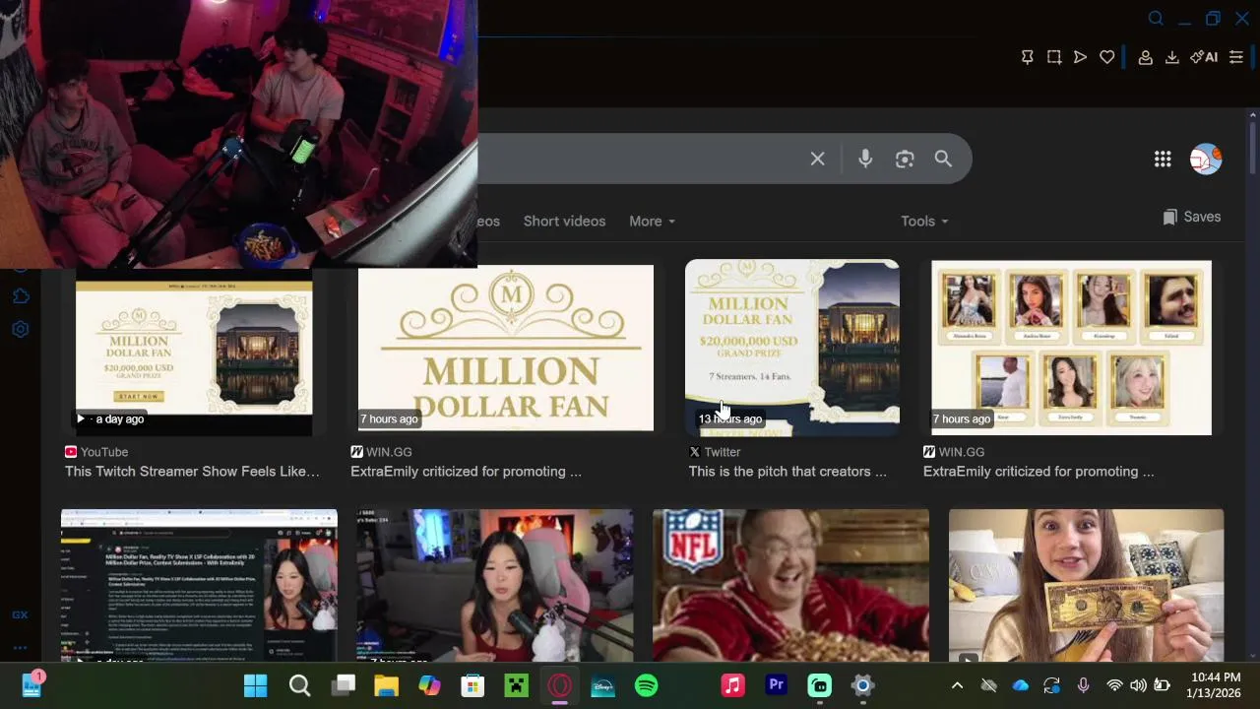Viewport: 1260px width, 709px height.
Task: Open Microsoft Store from taskbar
Action: [472, 685]
